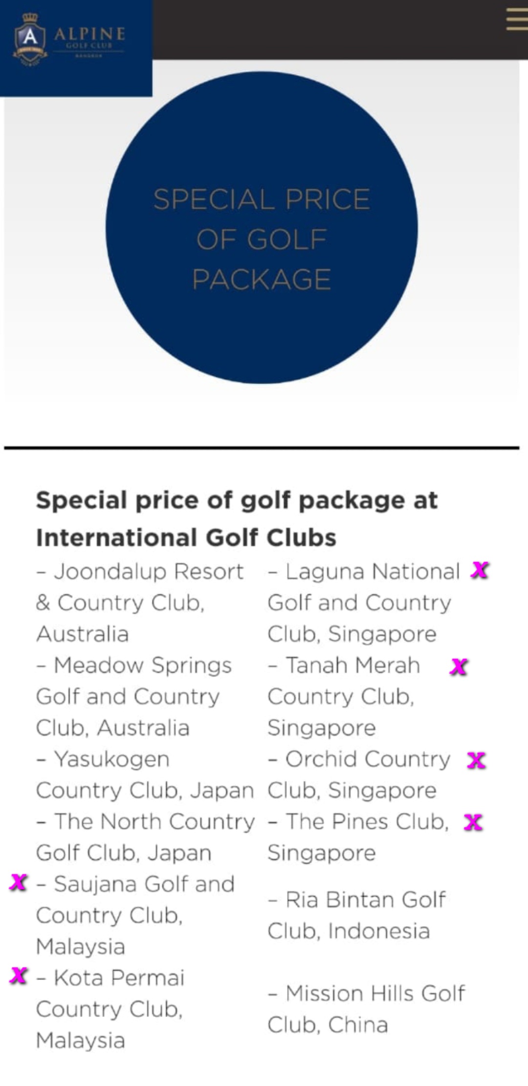Select The North Country Golf Club entry
Image resolution: width=528 pixels, height=1086 pixels.
point(146,837)
